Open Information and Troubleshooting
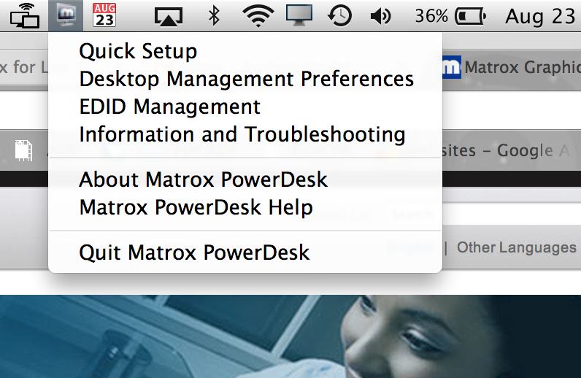 (x=242, y=134)
